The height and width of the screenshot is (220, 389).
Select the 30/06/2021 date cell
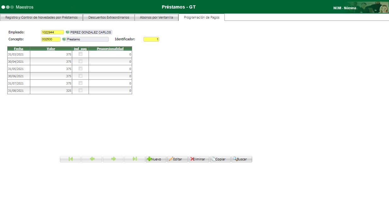[x=19, y=76]
